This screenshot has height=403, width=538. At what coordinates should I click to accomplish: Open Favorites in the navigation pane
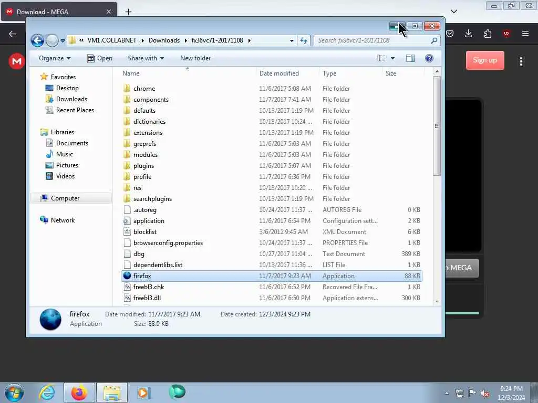(x=63, y=77)
